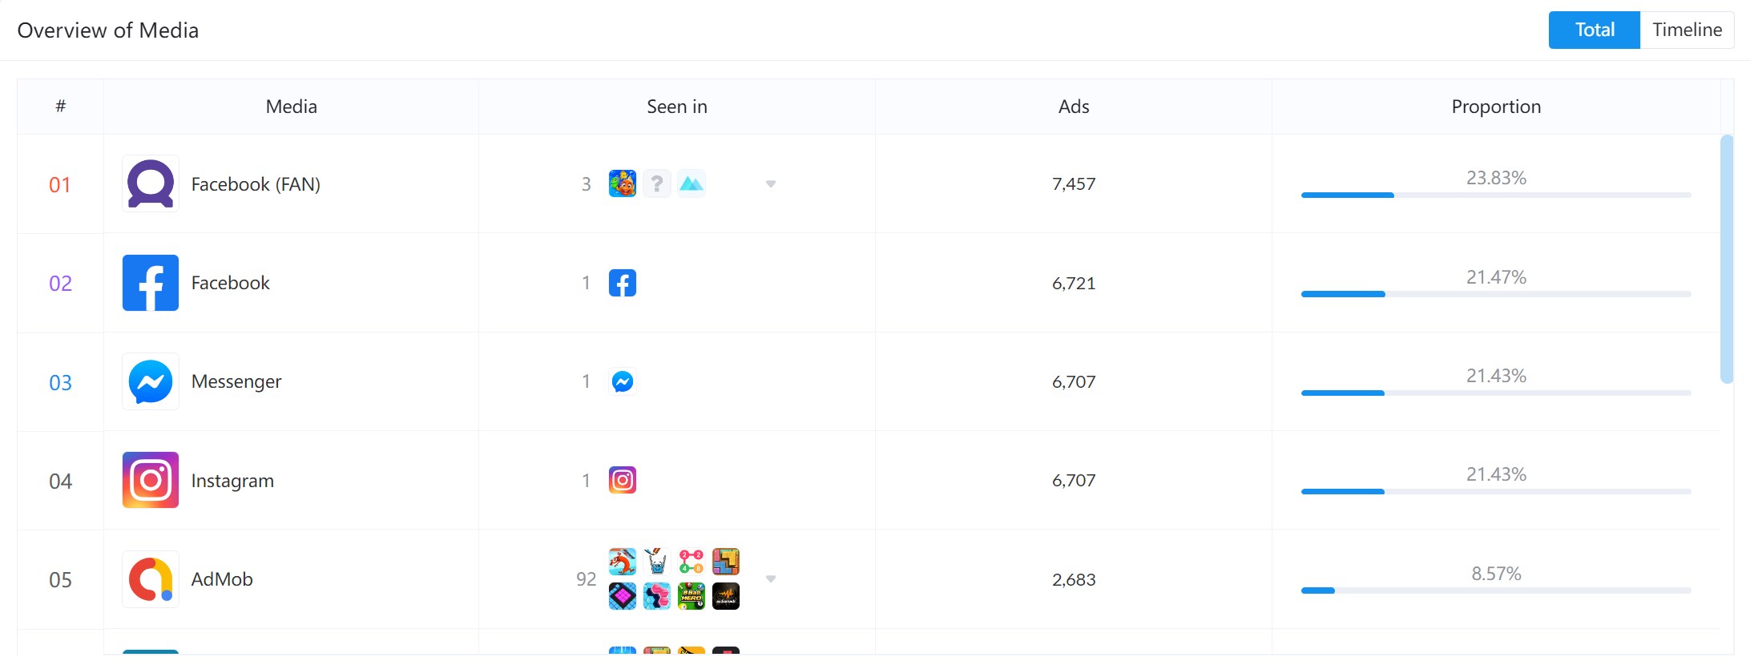The height and width of the screenshot is (665, 1750).
Task: Expand Seen in list for Facebook (FAN)
Action: coord(771,184)
